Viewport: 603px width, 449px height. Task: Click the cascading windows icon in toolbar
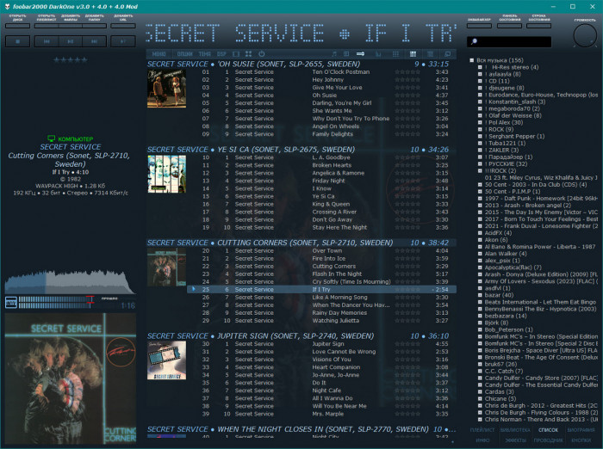448,54
